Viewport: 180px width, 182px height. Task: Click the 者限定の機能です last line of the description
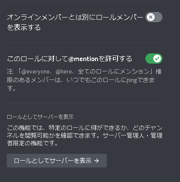(x=32, y=143)
